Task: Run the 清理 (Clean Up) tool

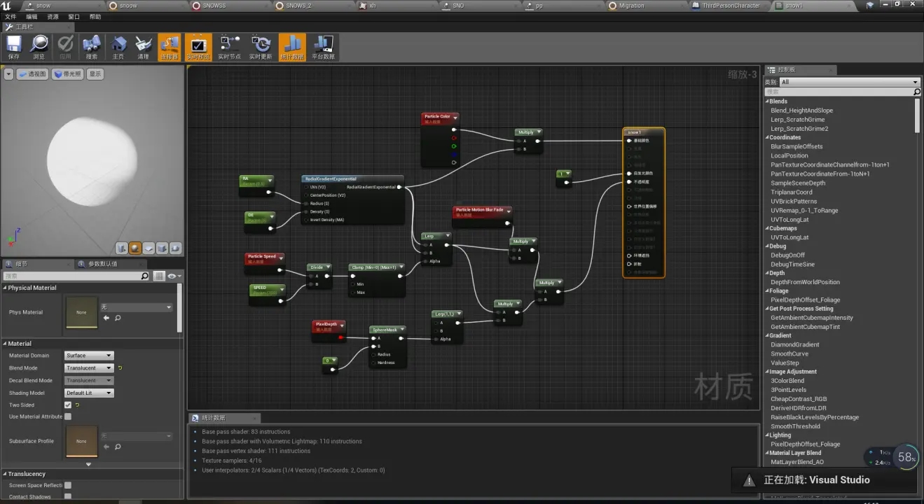Action: click(144, 46)
